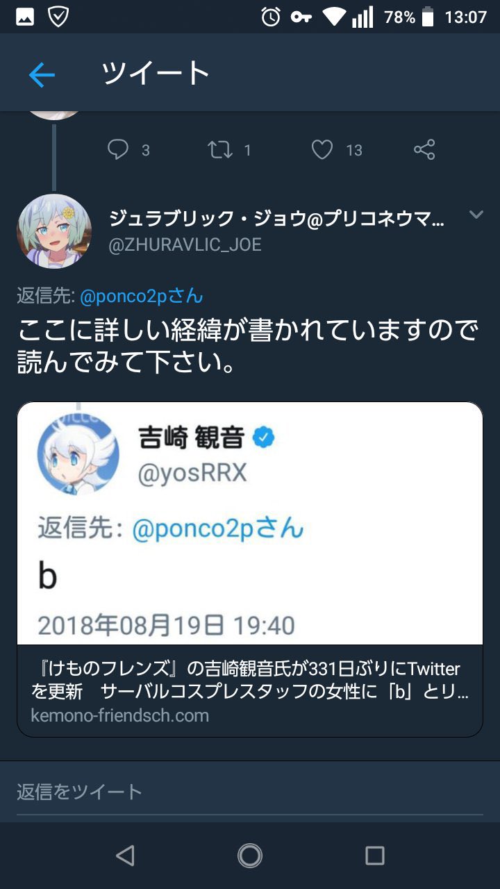Tap the gallery notification icon
The width and height of the screenshot is (500, 889).
(x=25, y=17)
